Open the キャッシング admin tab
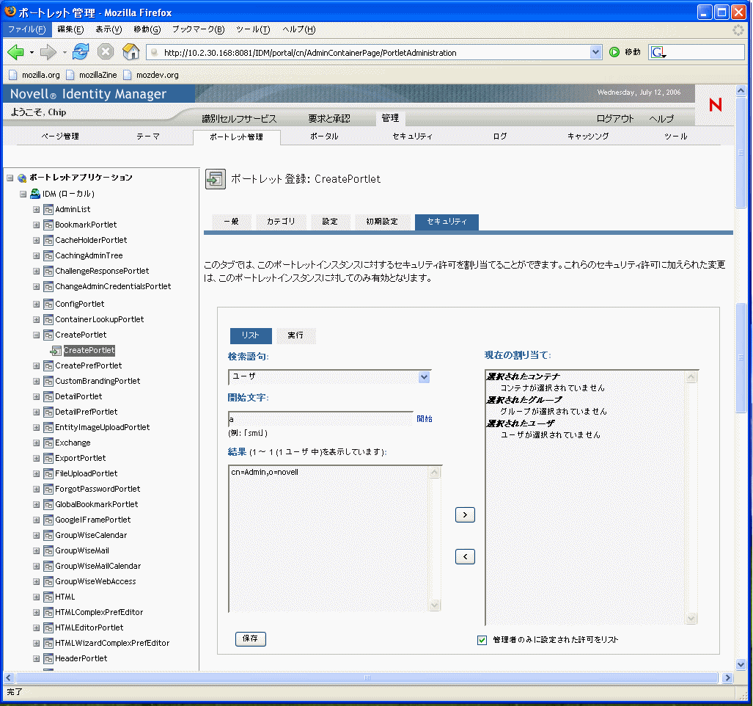Image resolution: width=753 pixels, height=706 pixels. tap(588, 137)
